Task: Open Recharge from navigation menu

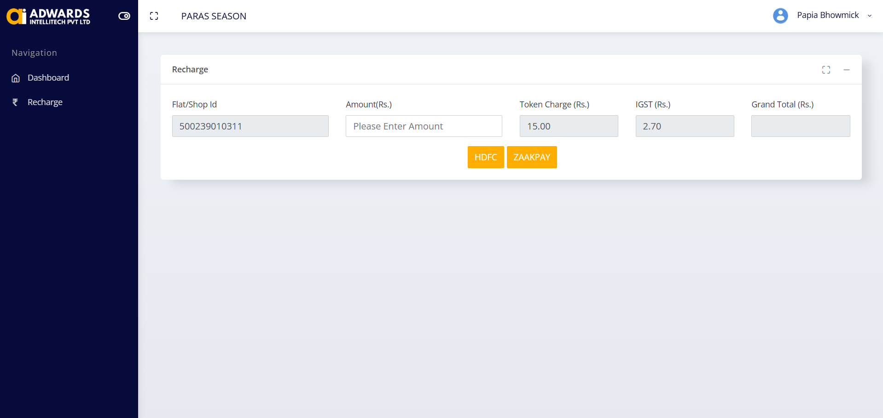Action: [x=45, y=102]
